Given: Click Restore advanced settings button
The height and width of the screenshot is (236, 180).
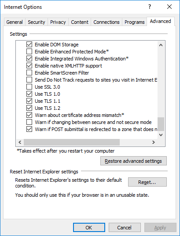Looking at the screenshot, I should pos(133,161).
